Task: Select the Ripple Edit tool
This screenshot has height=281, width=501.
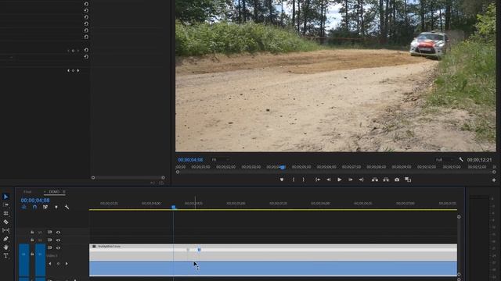Action: (5, 213)
